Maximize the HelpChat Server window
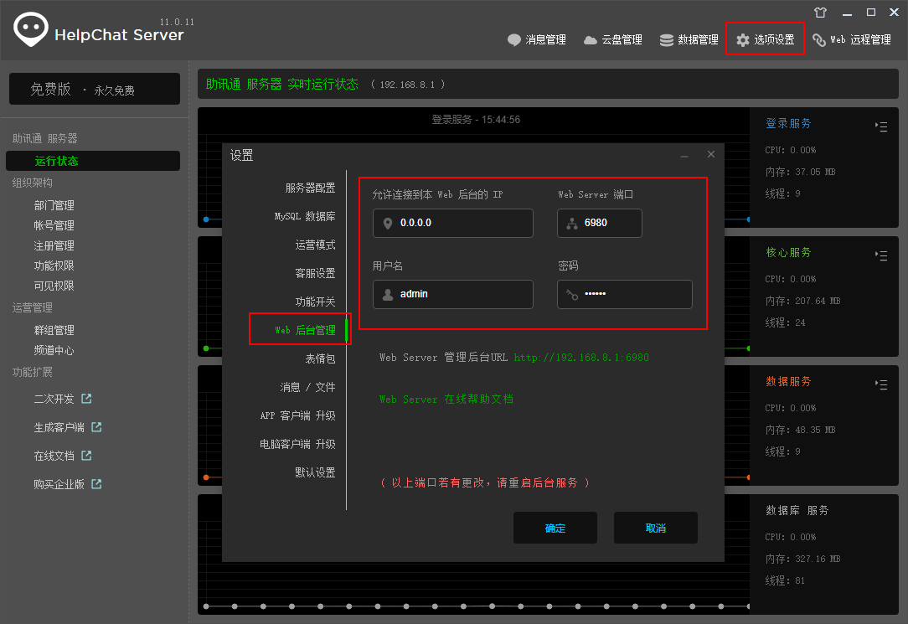The image size is (908, 624). click(x=871, y=13)
